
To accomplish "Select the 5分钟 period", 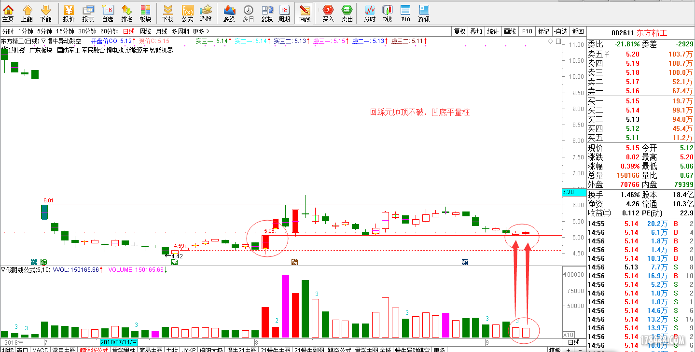I will click(x=45, y=31).
